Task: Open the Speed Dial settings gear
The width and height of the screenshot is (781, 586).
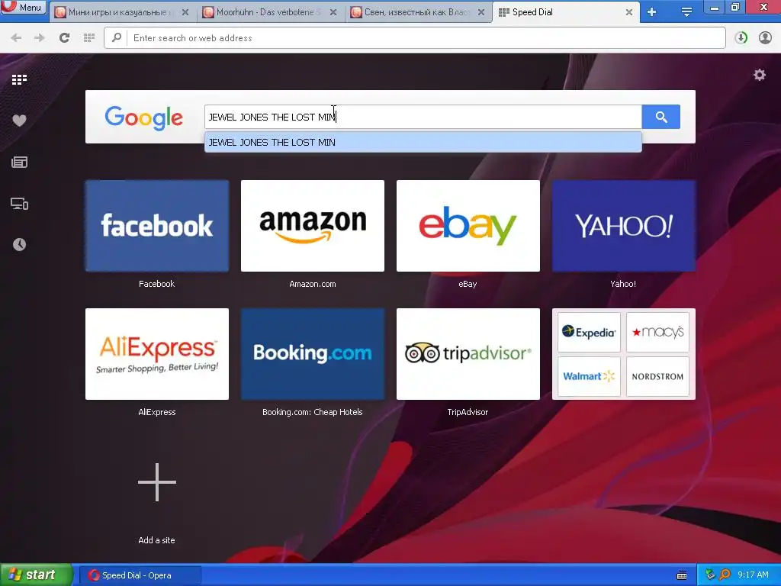Action: (759, 75)
